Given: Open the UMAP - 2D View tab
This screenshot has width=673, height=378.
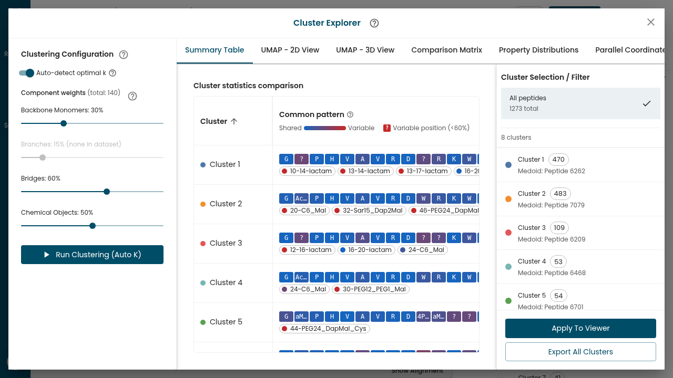Looking at the screenshot, I should pyautogui.click(x=290, y=50).
